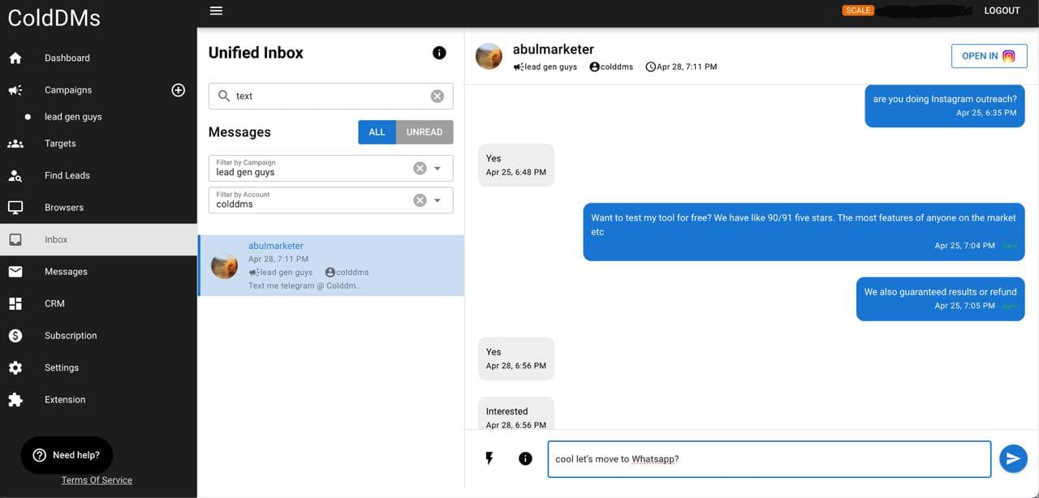
Task: Click the Campaigns megaphone icon
Action: (15, 90)
